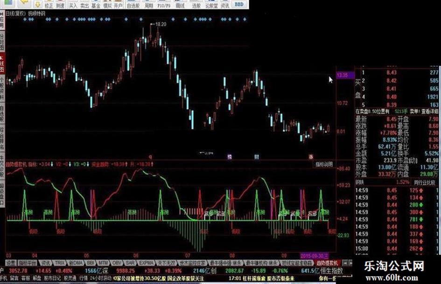Select the OBV indicator tab
Screen dimensions: 441x284
117,263
